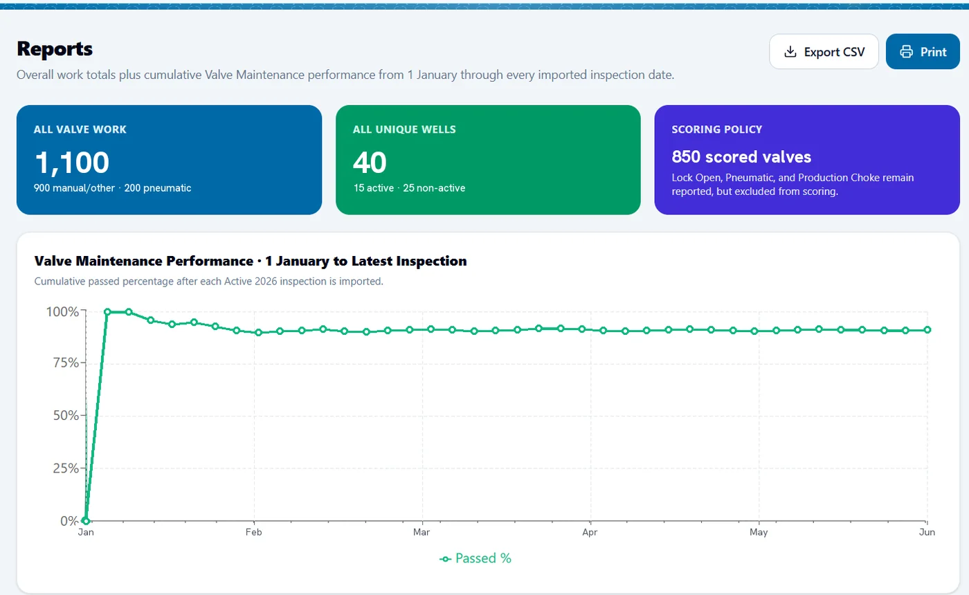Click the last data point at Jun
Screen dimensions: 969x595
(x=927, y=330)
